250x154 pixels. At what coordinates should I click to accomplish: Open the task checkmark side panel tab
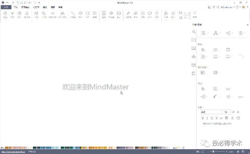coord(193,65)
